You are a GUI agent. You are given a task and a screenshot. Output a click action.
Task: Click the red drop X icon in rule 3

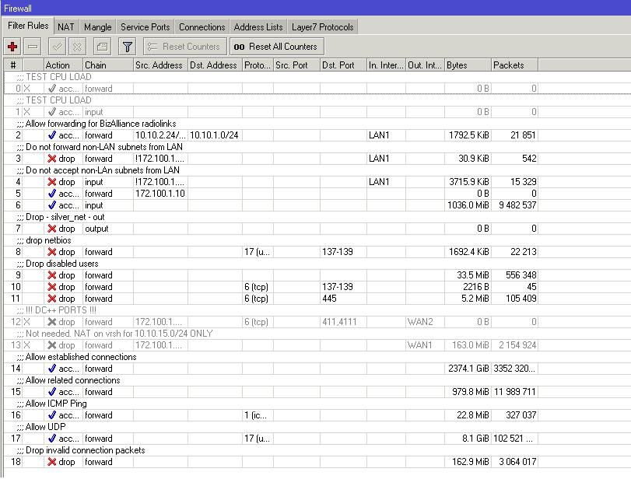coord(52,159)
